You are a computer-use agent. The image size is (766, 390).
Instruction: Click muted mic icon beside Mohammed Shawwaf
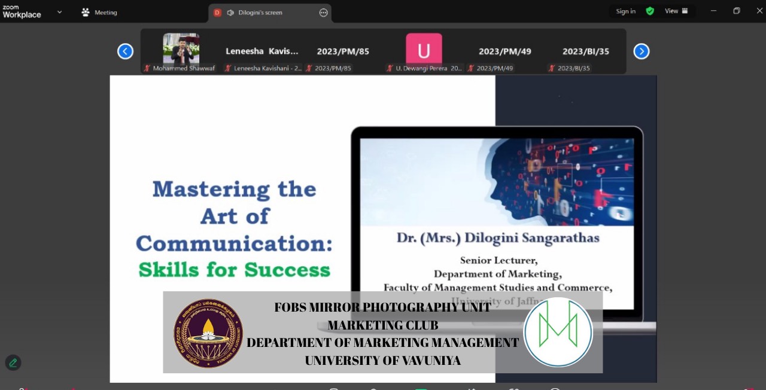click(147, 68)
